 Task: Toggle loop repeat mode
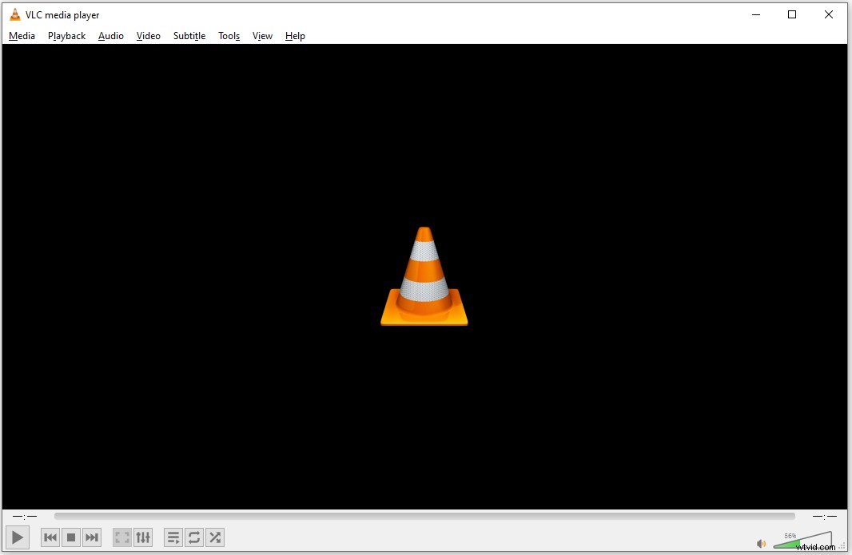click(x=194, y=537)
